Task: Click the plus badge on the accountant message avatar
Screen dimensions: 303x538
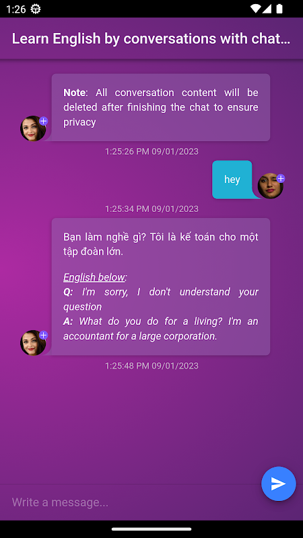Action: click(x=43, y=335)
